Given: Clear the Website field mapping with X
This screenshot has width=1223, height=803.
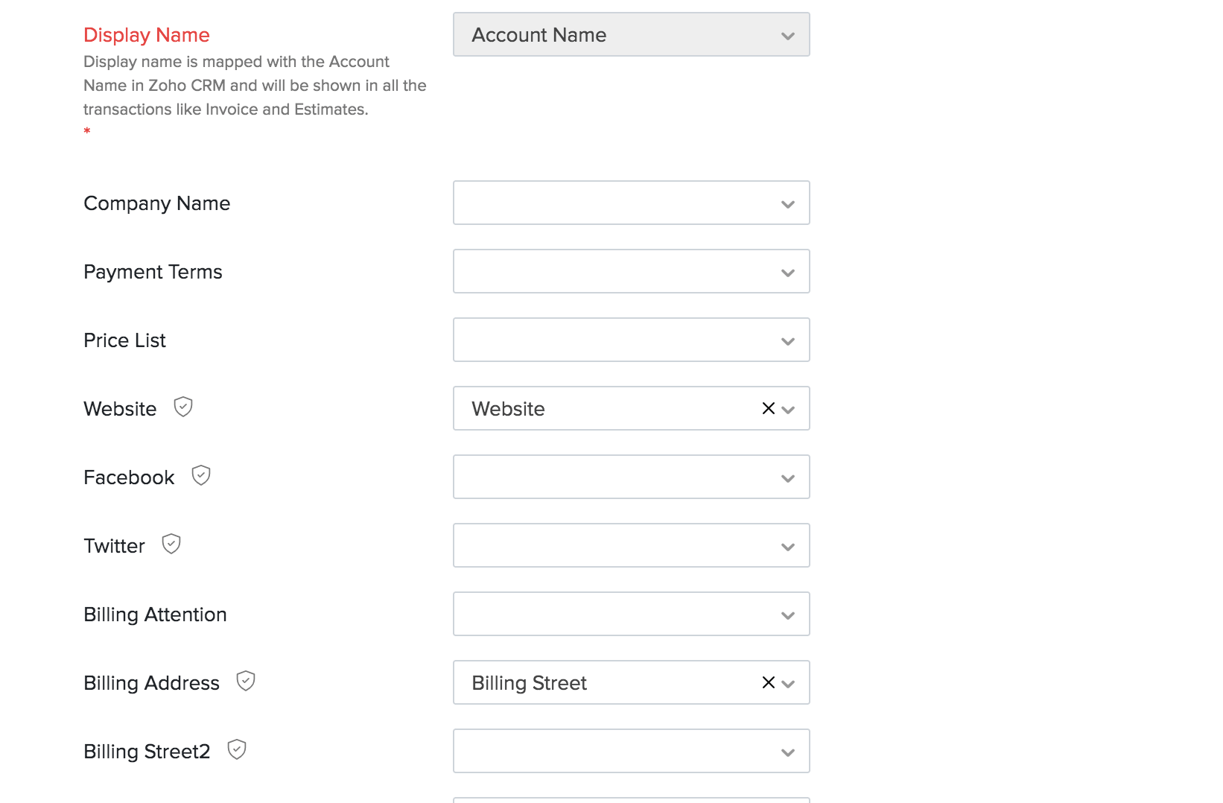Looking at the screenshot, I should [768, 408].
